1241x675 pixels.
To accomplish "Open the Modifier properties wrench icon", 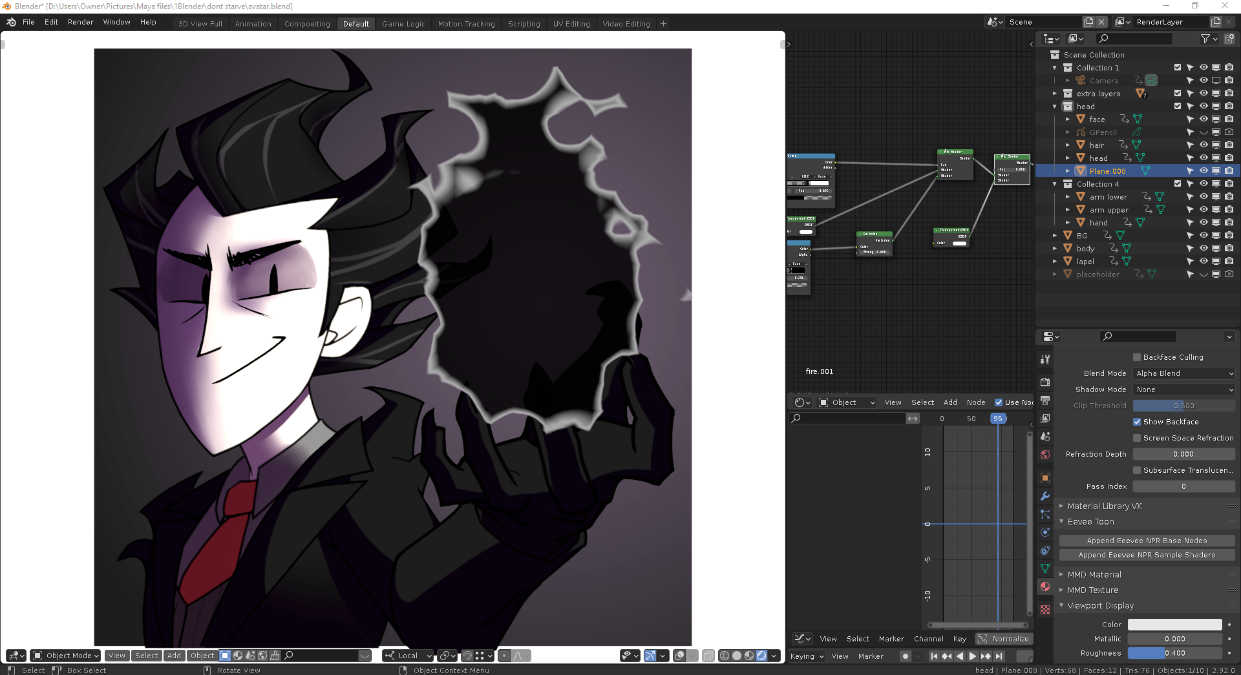I will tap(1045, 496).
